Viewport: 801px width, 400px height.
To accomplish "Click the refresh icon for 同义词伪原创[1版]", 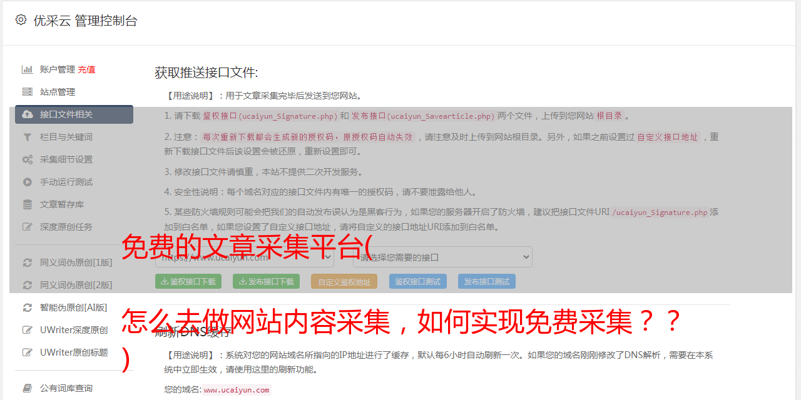I will click(x=28, y=262).
